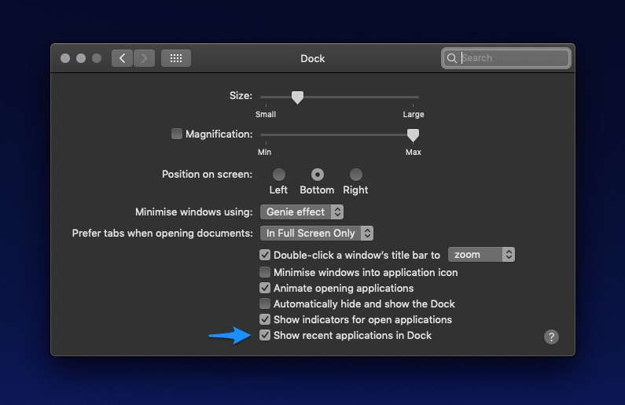
Task: Focus the Search field
Action: pos(506,58)
